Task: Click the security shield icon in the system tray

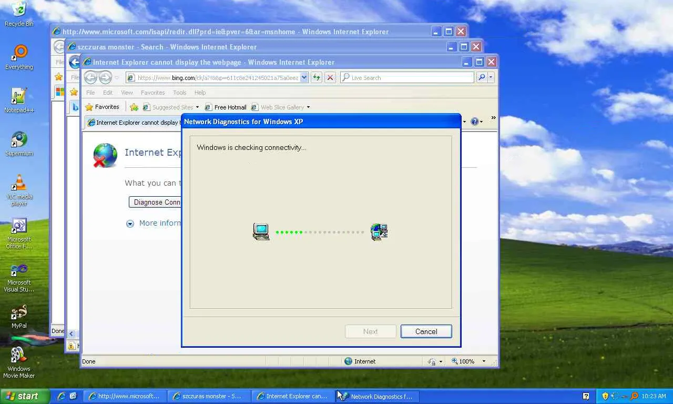Action: (605, 396)
